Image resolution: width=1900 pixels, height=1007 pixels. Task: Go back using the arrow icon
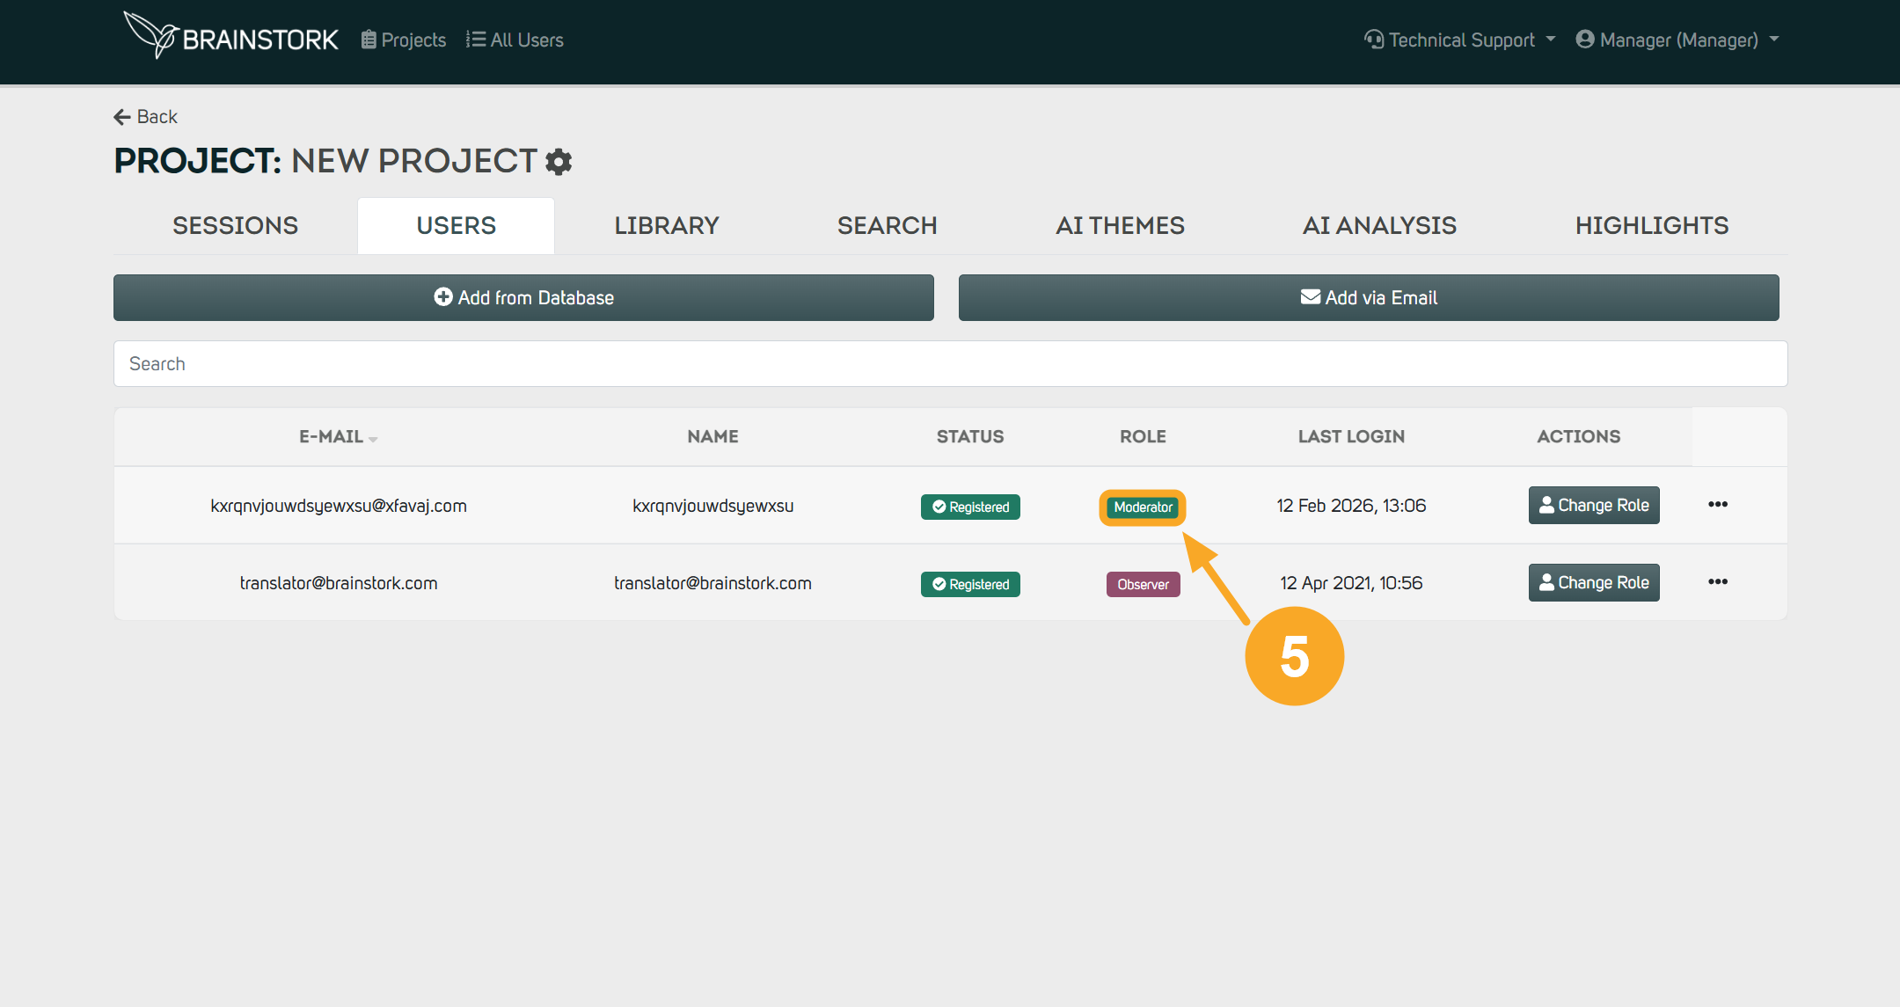(x=122, y=117)
